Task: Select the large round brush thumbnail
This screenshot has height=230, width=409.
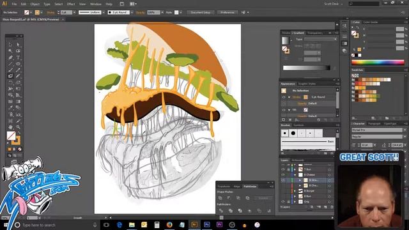Action: [293, 134]
